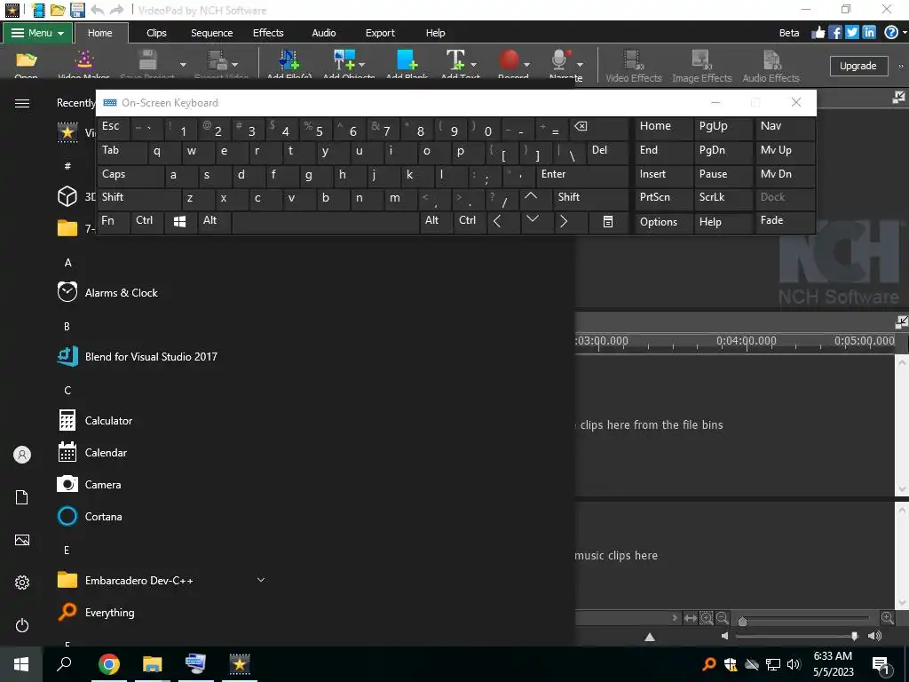Click the Add Objects toolbar icon
Viewport: 909px width, 682px height.
tap(344, 59)
